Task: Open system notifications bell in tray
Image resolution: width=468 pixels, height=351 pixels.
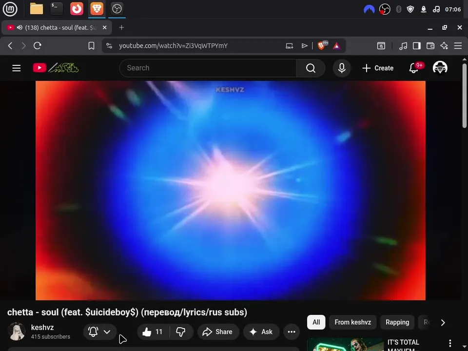Action: click(x=424, y=9)
